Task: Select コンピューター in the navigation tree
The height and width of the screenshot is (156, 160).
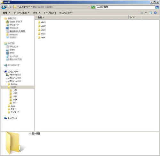Action: pos(13,71)
